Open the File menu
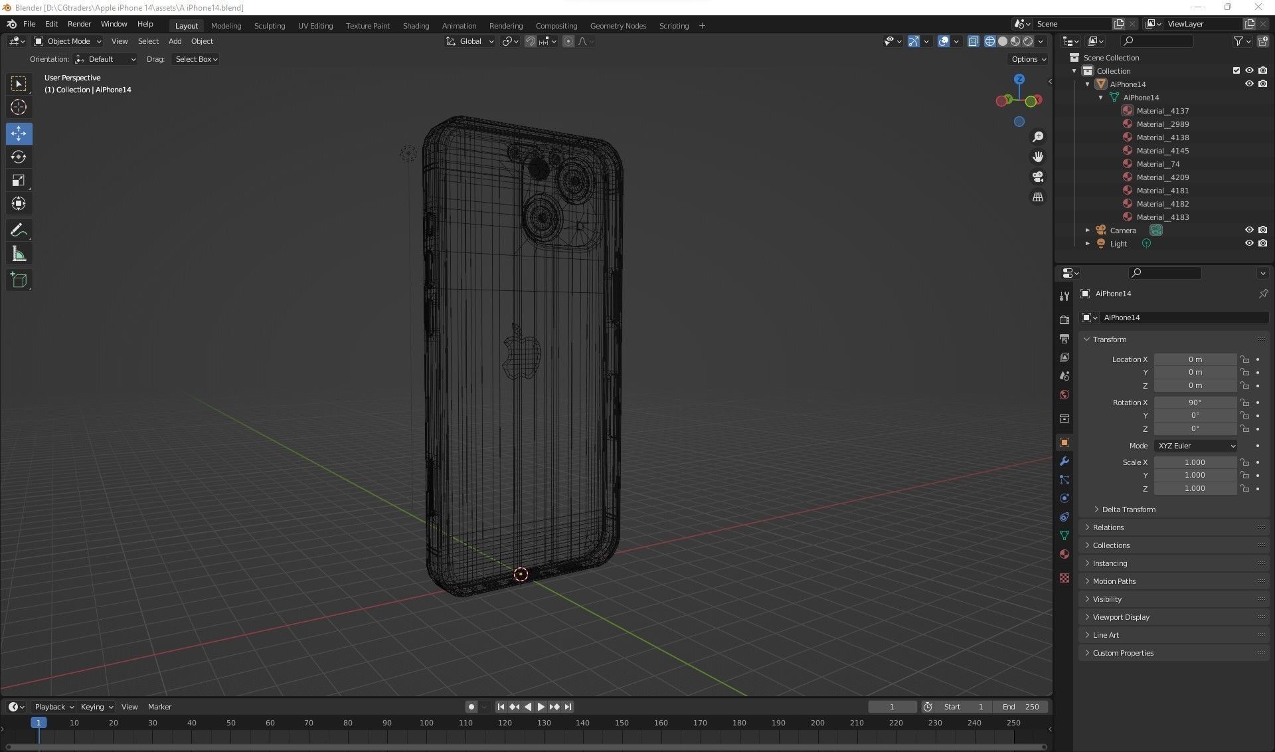 29,24
